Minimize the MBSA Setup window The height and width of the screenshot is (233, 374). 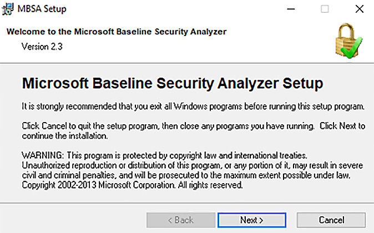point(291,9)
